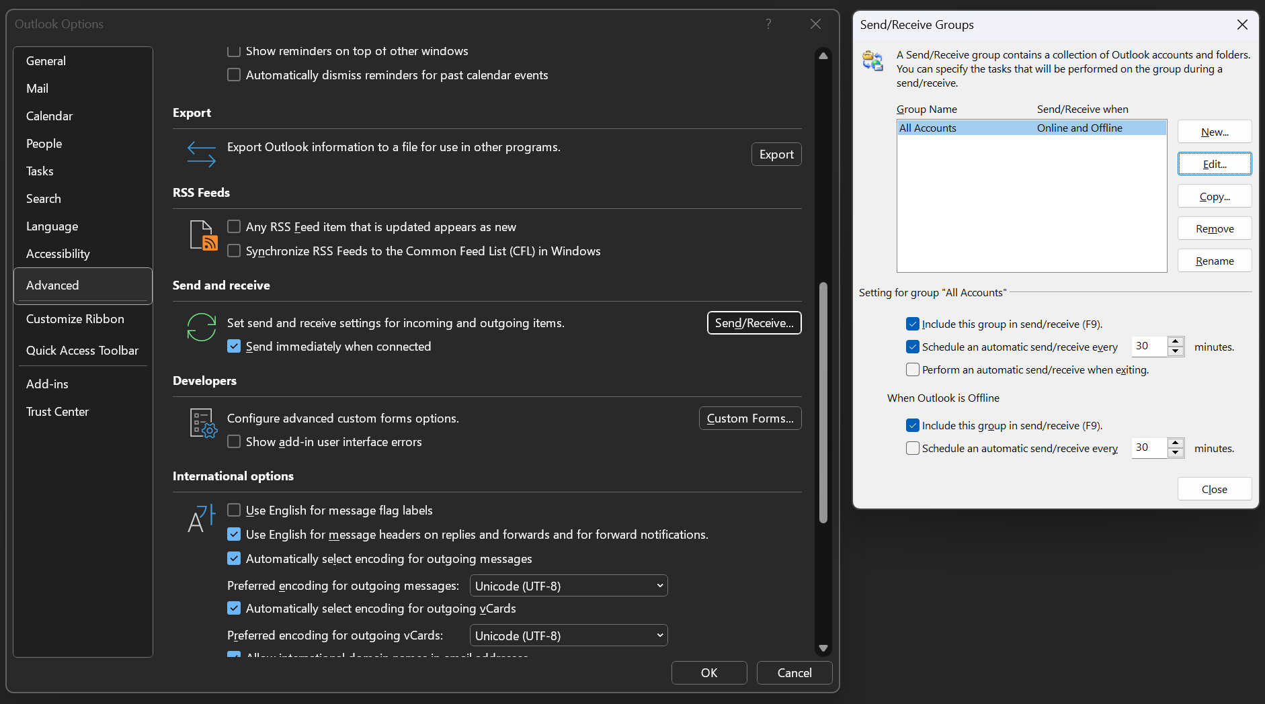1265x704 pixels.
Task: Click the Custom Forms... button
Action: pyautogui.click(x=749, y=419)
